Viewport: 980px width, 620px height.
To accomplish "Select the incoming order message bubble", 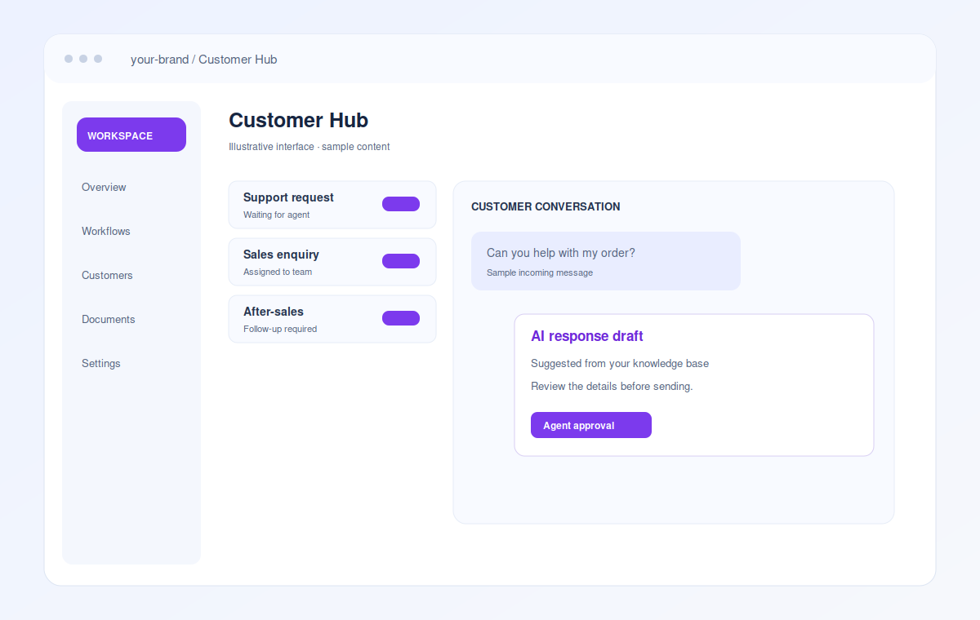I will [606, 261].
